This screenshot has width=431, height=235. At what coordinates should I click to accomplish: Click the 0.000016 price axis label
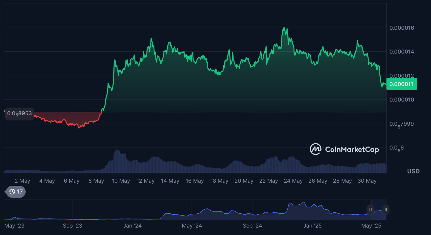(x=402, y=28)
